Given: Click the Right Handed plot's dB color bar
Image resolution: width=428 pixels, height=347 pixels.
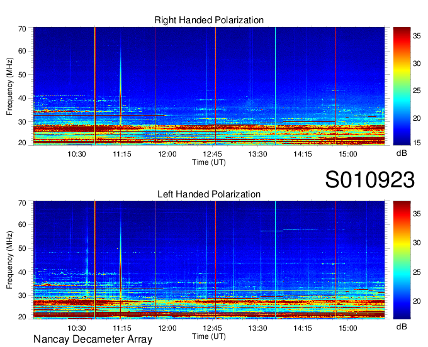Looking at the screenshot, I should [402, 86].
